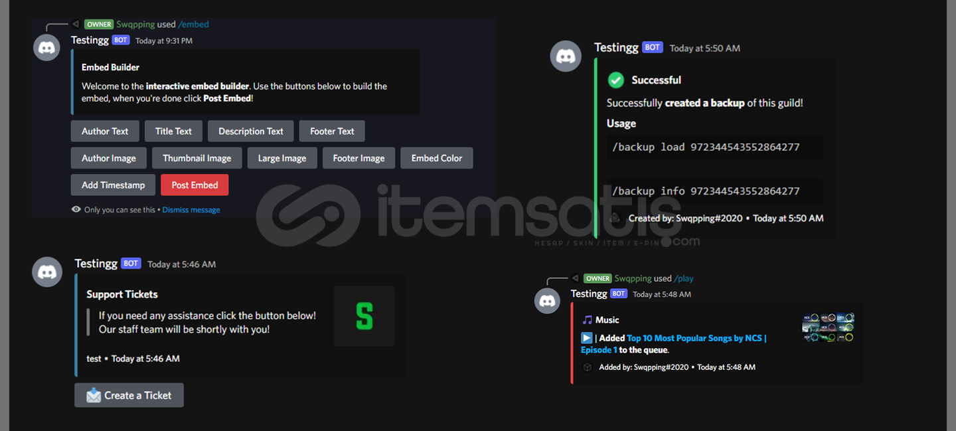Viewport: 956px width, 431px height.
Task: Click the purple music note icon
Action: (x=587, y=320)
